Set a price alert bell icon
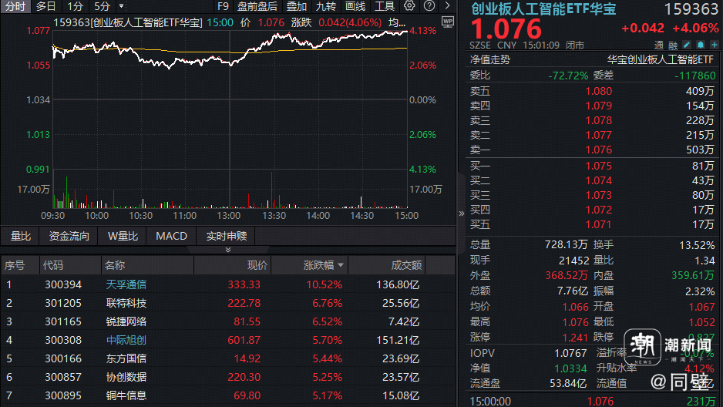 pyautogui.click(x=701, y=45)
